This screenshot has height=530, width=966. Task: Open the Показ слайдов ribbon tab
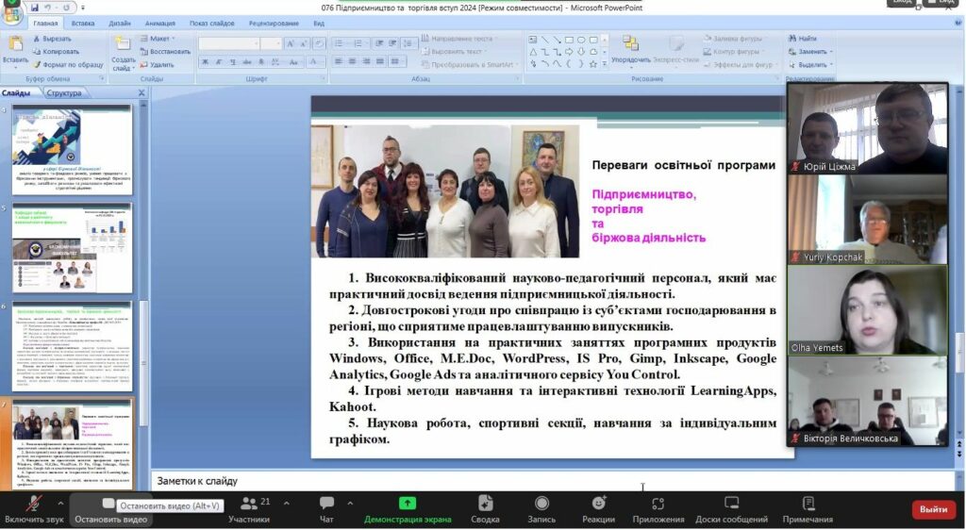pos(211,23)
